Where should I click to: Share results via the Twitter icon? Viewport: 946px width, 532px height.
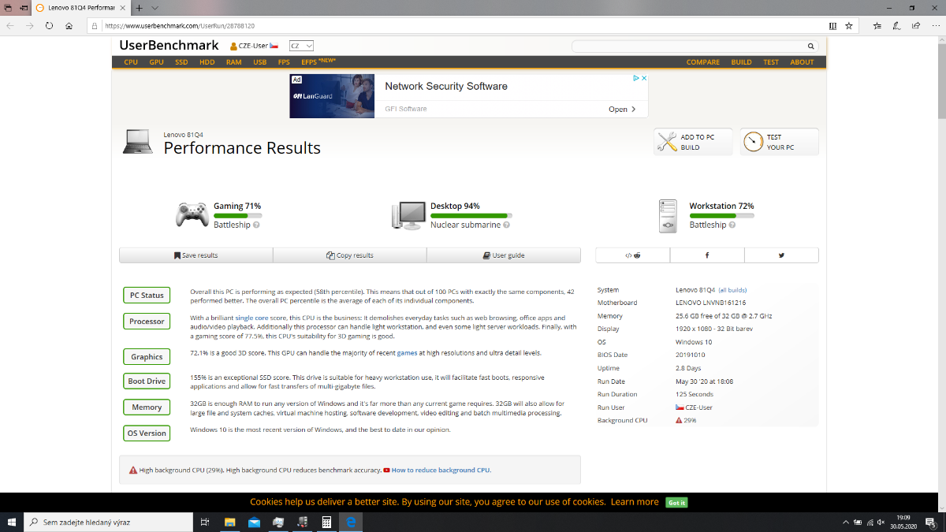point(781,255)
